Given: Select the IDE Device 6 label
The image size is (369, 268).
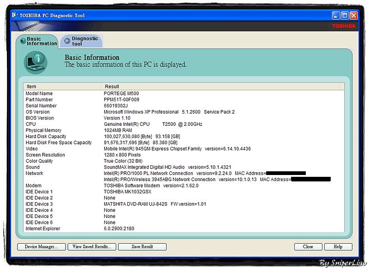Looking at the screenshot, I should [x=39, y=222].
